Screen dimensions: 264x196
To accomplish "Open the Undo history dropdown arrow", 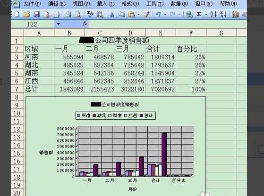I will (165, 15).
